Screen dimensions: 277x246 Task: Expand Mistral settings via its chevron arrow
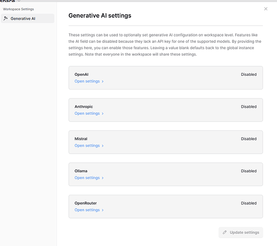103,146
